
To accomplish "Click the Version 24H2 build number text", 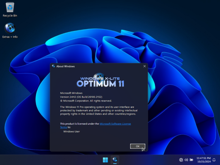I will pos(85,97).
